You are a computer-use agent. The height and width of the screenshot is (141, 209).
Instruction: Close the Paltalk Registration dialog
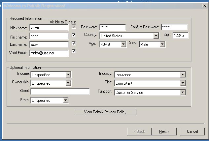tap(204, 6)
